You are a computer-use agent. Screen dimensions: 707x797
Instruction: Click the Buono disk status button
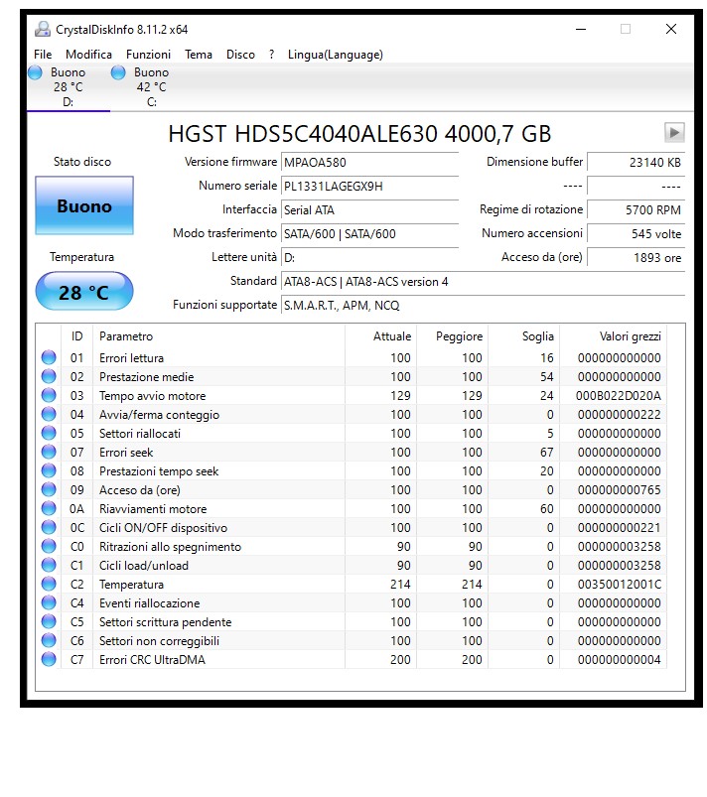tap(84, 205)
